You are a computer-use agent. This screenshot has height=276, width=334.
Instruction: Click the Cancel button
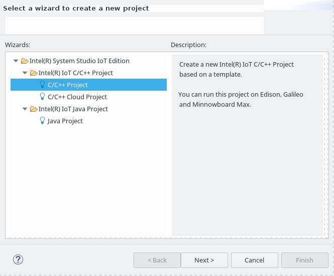pos(254,260)
